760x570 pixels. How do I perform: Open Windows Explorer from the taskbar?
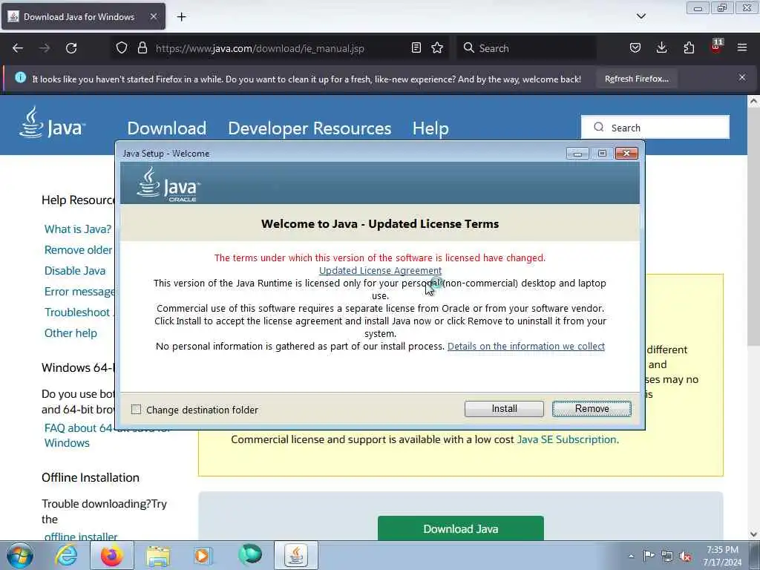click(158, 555)
